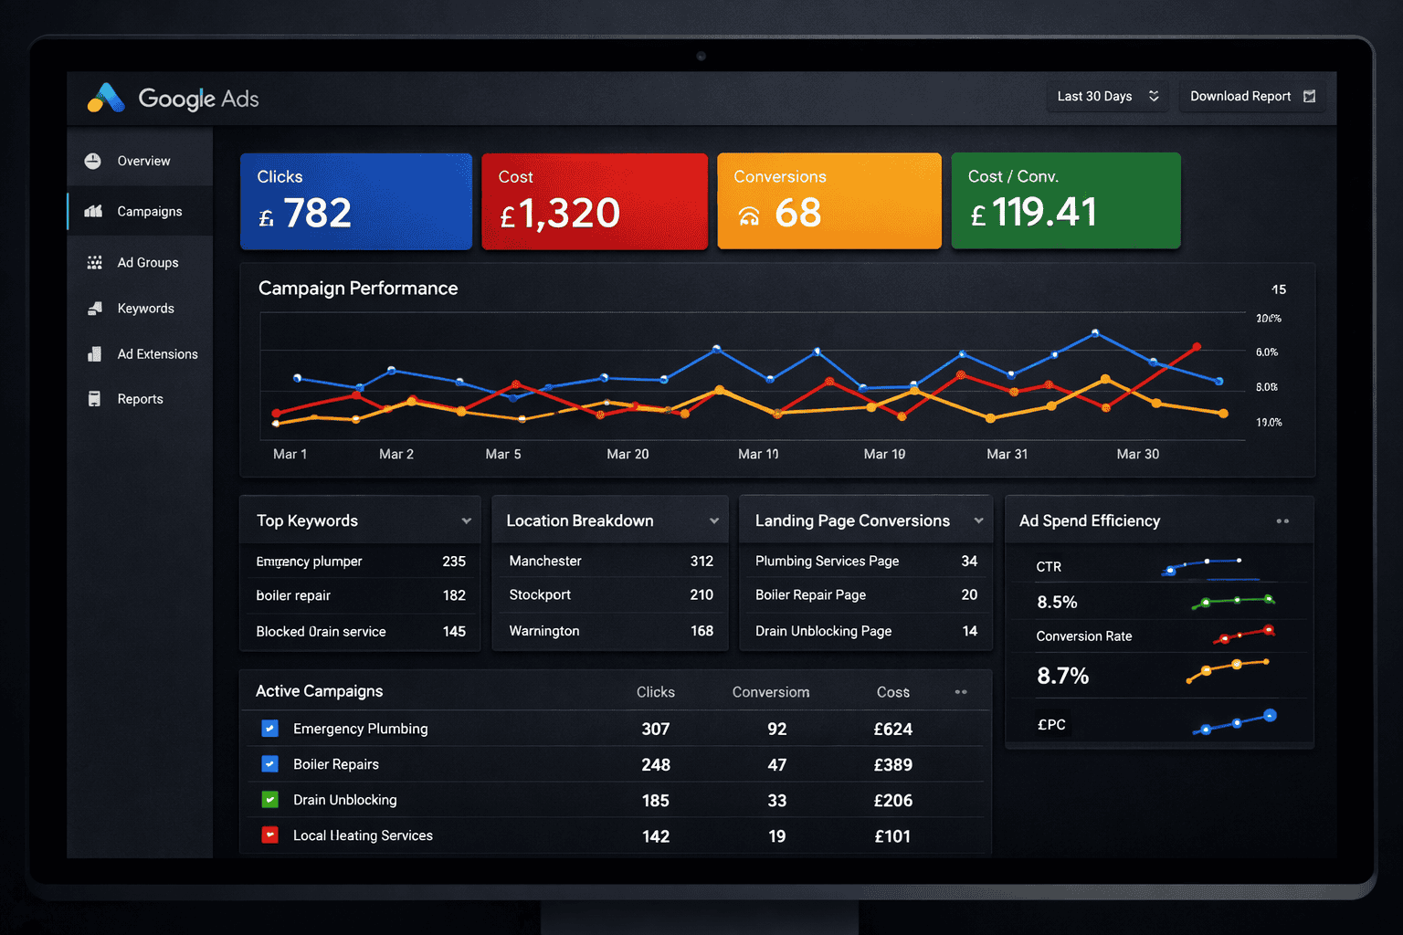Toggle the Local Heating Services checkbox

click(269, 835)
